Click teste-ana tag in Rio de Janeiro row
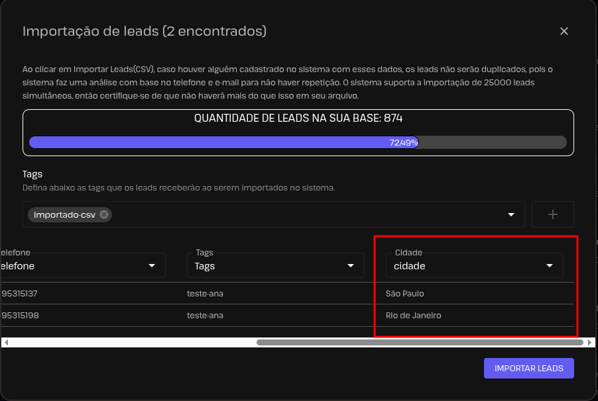The image size is (598, 401). (x=205, y=316)
